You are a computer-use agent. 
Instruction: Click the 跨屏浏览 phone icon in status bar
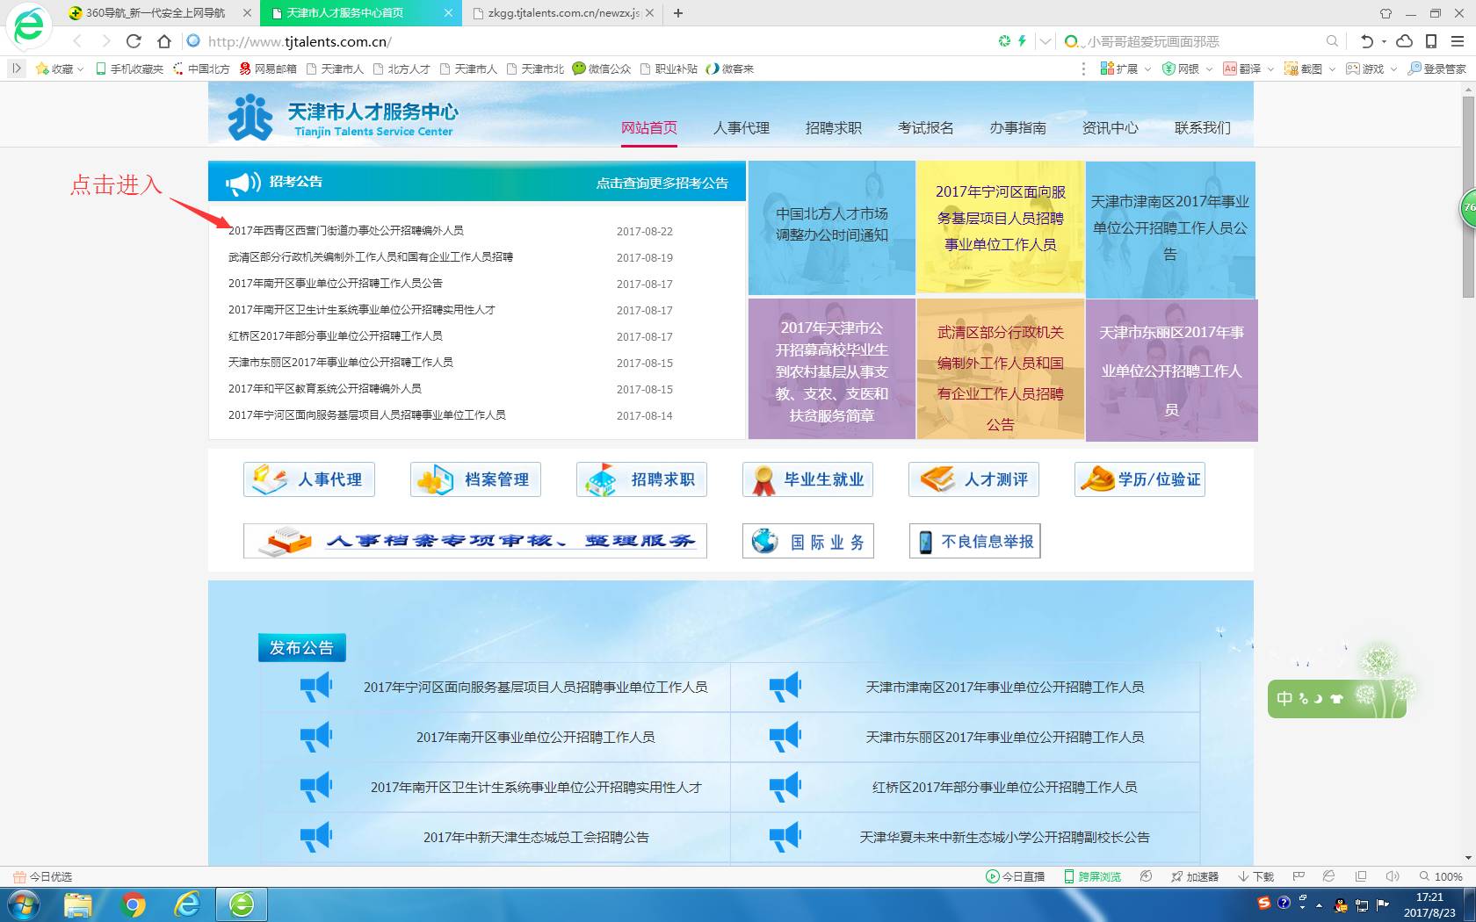[x=1092, y=876]
